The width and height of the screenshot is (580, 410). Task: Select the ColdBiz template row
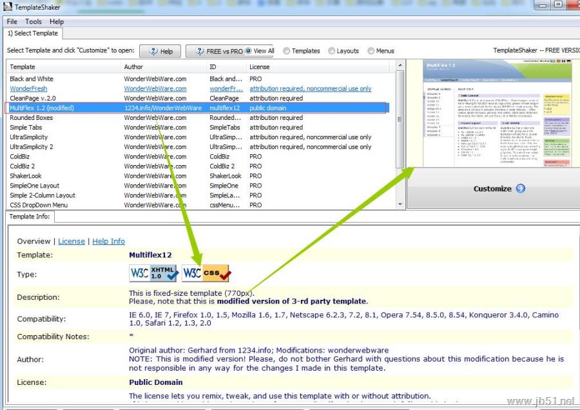pos(198,157)
